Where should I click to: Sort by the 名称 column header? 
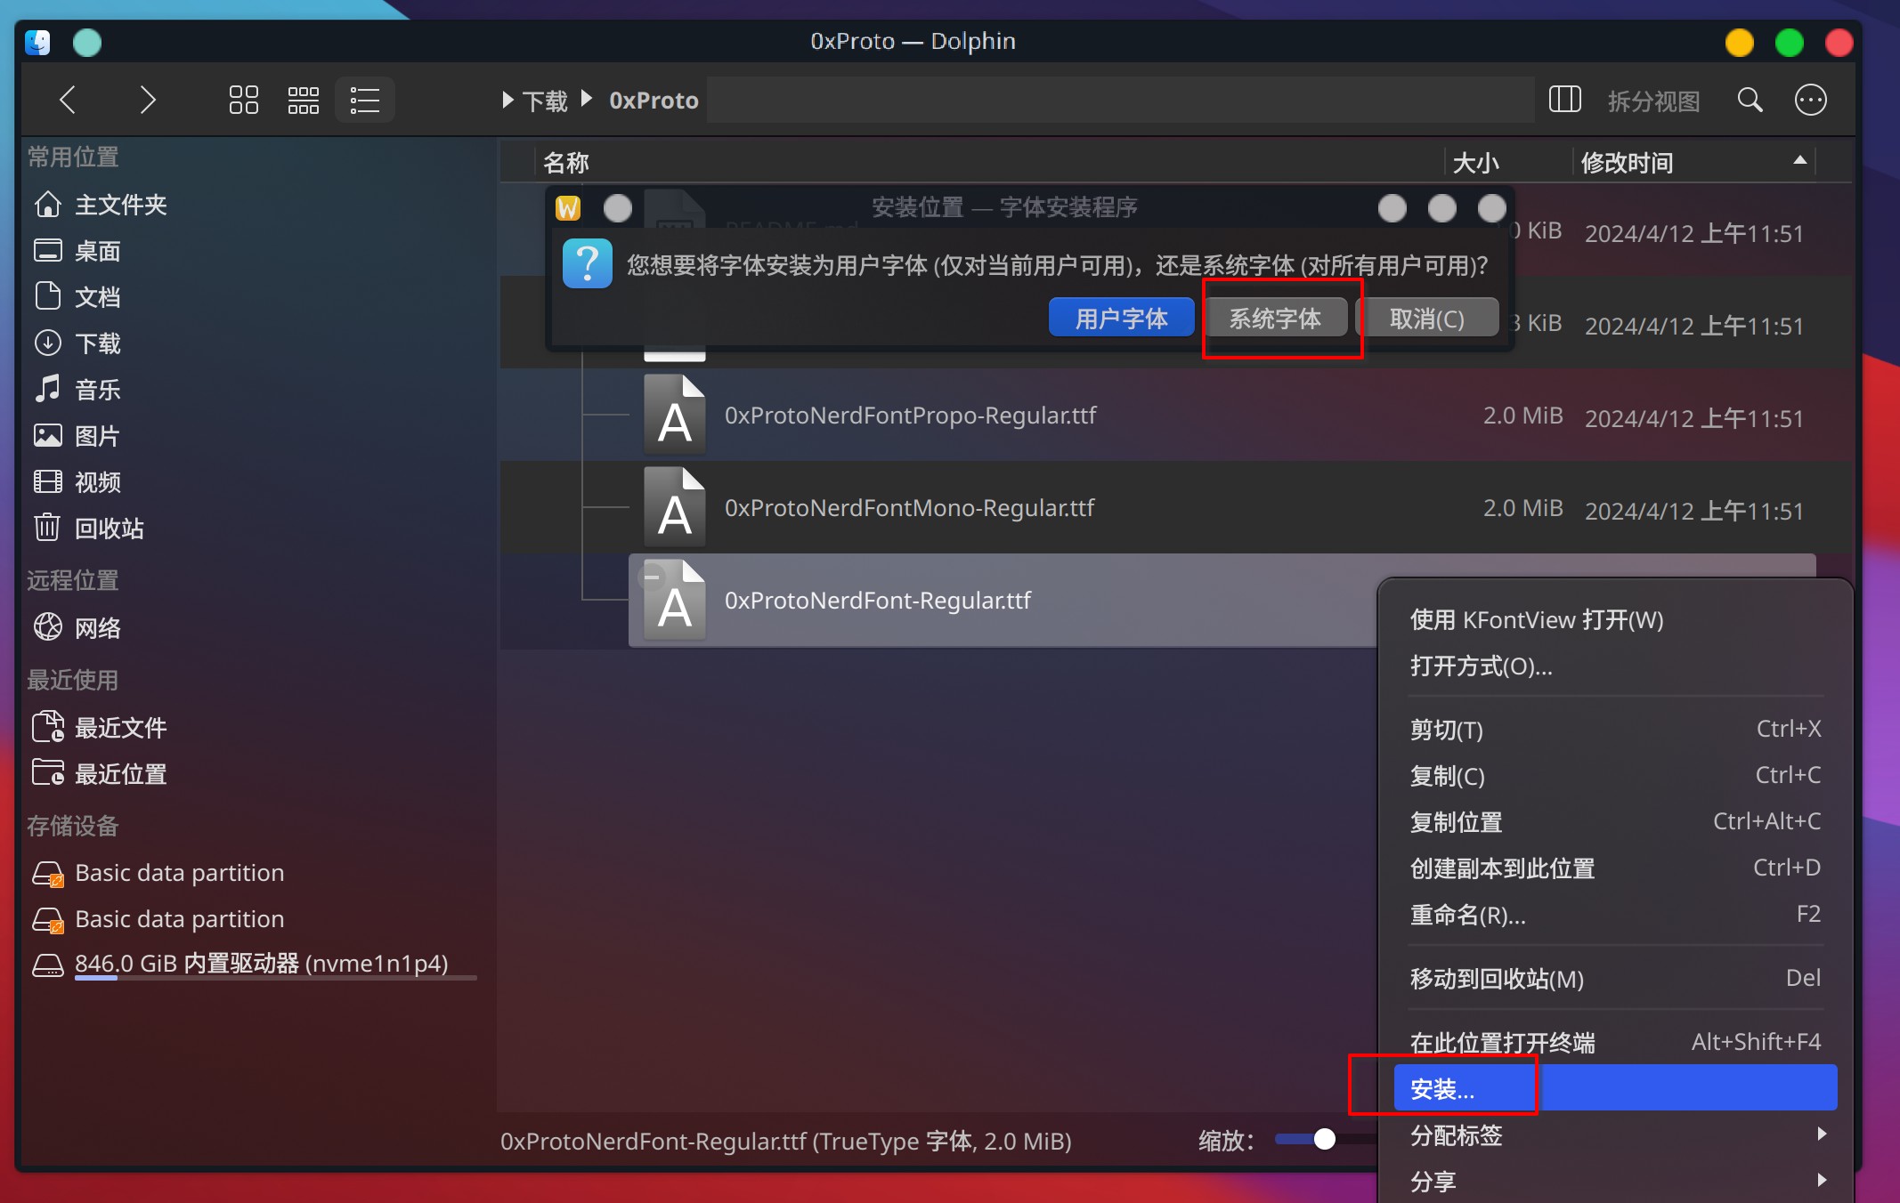(990, 163)
